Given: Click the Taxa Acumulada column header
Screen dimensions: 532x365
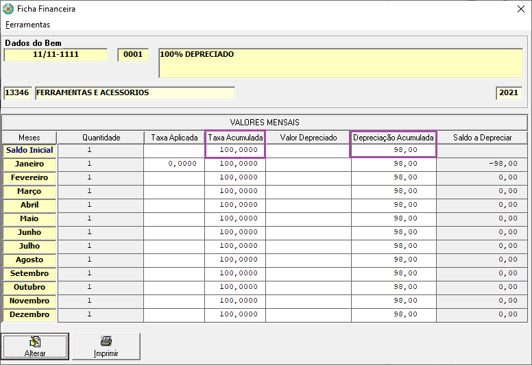Looking at the screenshot, I should [x=235, y=138].
